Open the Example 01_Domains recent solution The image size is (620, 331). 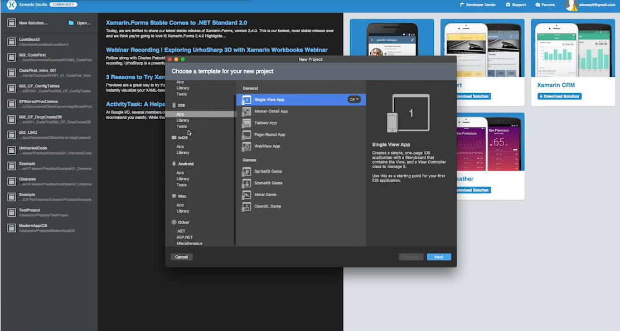tap(49, 166)
